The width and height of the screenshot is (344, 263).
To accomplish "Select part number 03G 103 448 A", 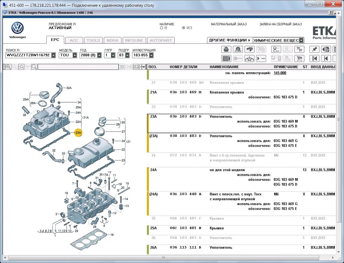I will 186,194.
